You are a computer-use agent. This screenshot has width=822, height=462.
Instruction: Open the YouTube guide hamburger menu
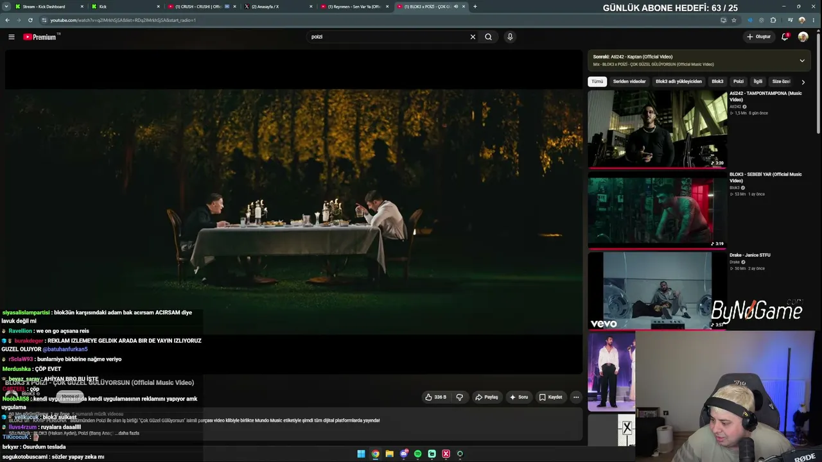12,37
